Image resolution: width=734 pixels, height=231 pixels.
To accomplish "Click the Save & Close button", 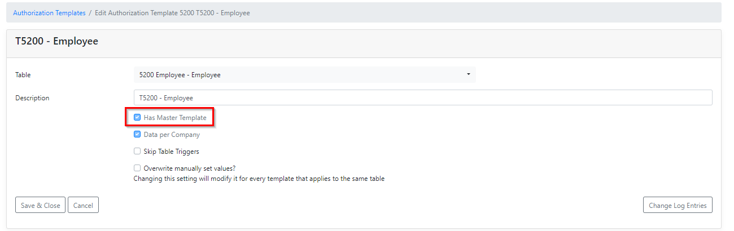I will [41, 205].
